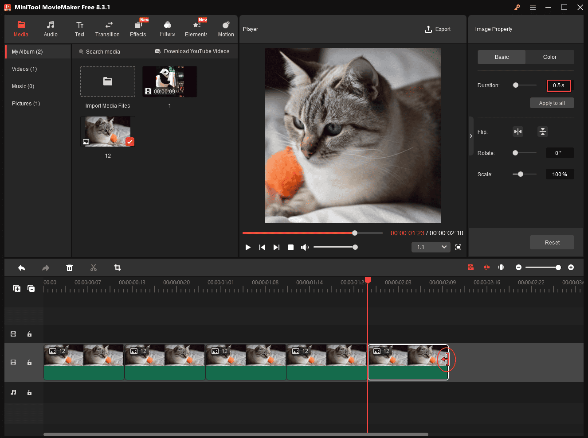
Task: Click the Split scissors icon
Action: [x=93, y=267]
